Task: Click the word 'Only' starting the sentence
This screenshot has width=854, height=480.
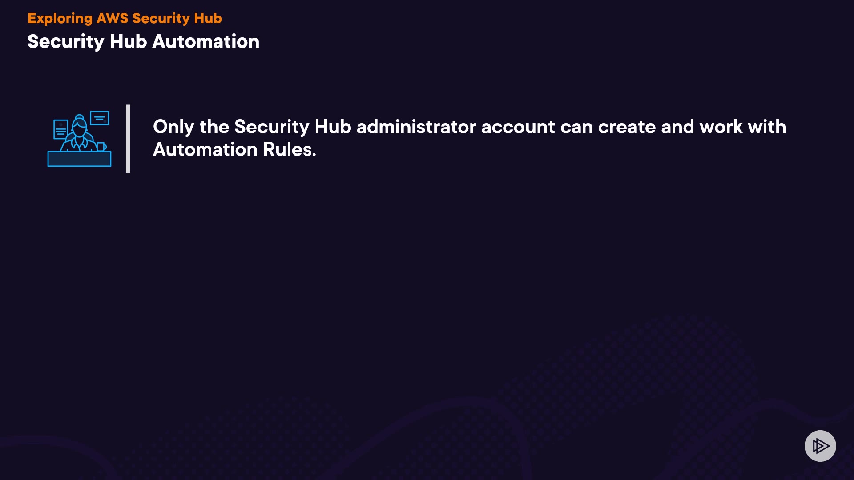Action: 173,127
